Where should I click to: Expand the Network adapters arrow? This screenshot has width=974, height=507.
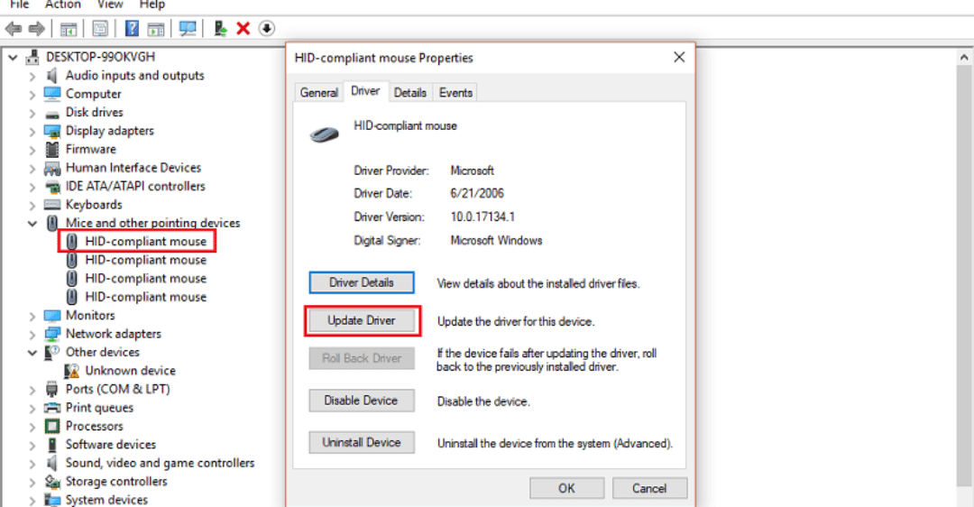pos(32,335)
